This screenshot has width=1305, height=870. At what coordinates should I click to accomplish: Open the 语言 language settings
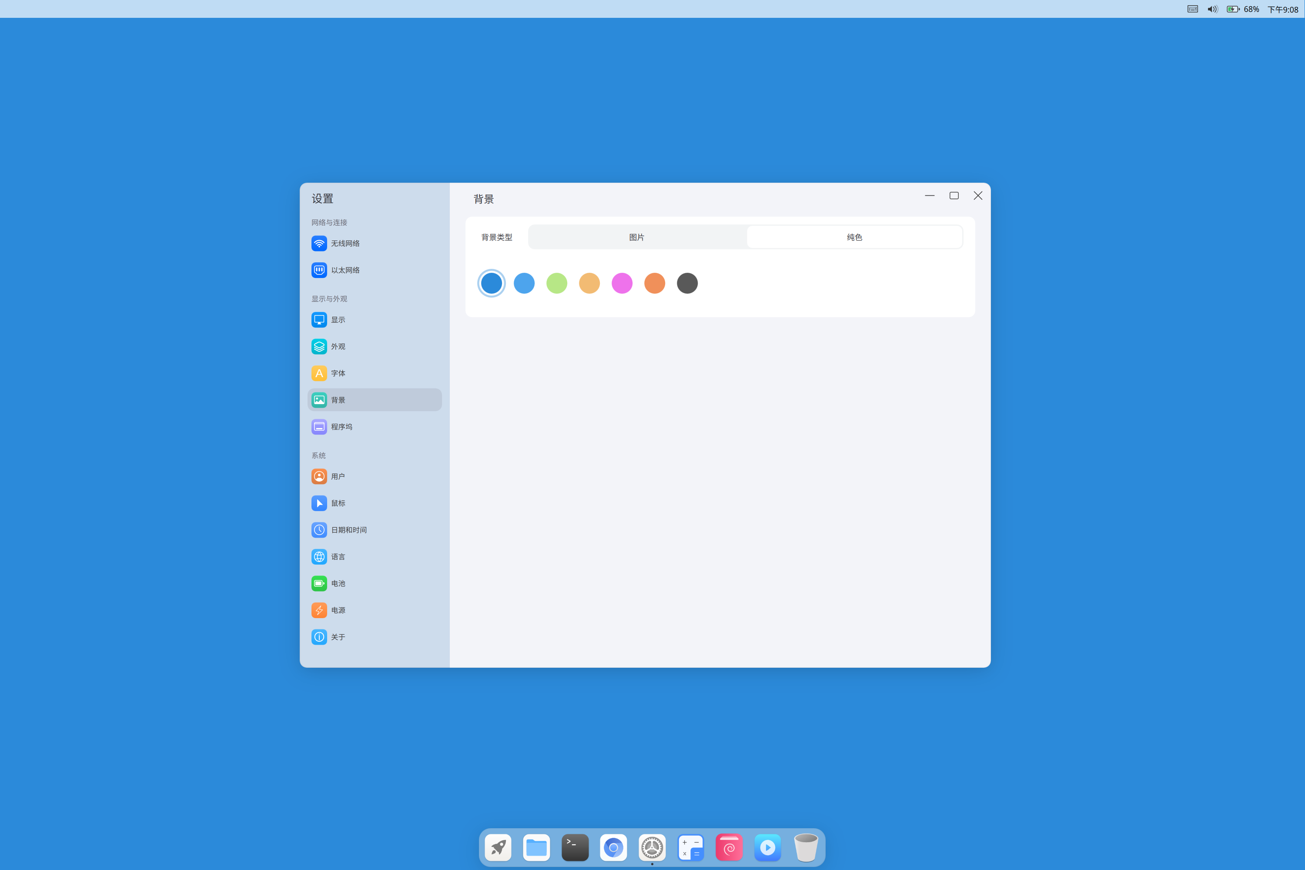[x=338, y=556]
